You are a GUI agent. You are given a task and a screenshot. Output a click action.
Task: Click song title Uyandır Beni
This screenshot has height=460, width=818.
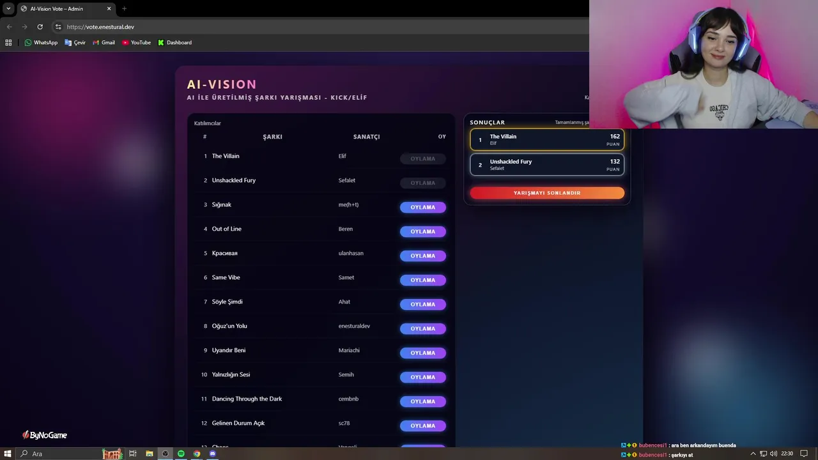(229, 350)
